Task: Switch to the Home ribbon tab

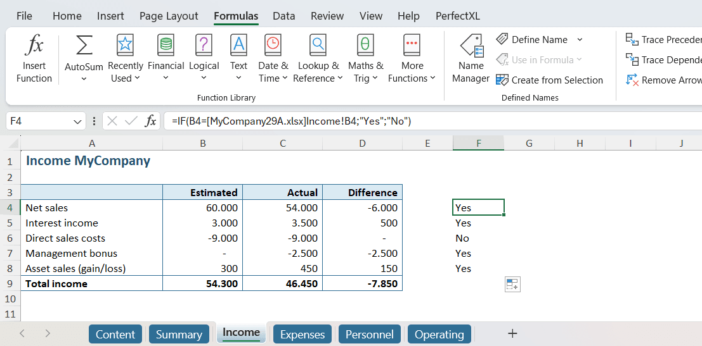Action: click(x=67, y=16)
